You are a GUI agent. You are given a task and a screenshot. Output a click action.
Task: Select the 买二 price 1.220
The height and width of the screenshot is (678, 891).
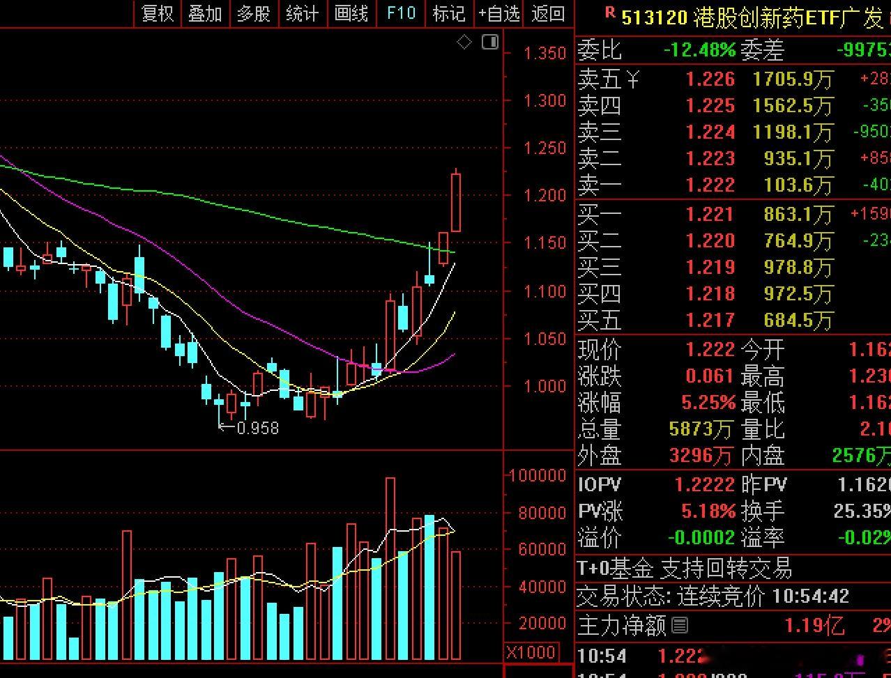point(710,241)
